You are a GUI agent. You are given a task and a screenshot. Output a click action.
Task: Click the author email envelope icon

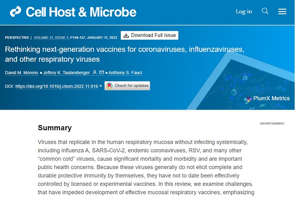(101, 72)
